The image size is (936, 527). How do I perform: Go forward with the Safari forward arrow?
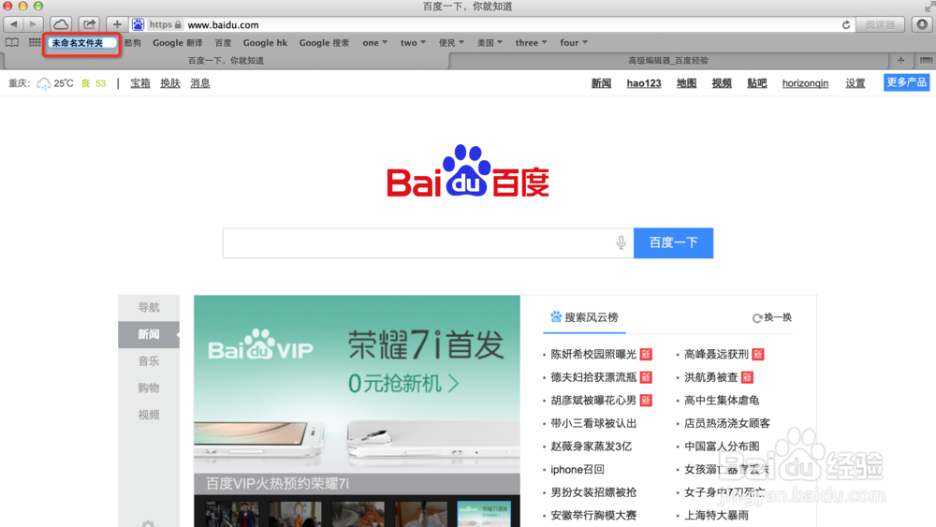pyautogui.click(x=33, y=24)
